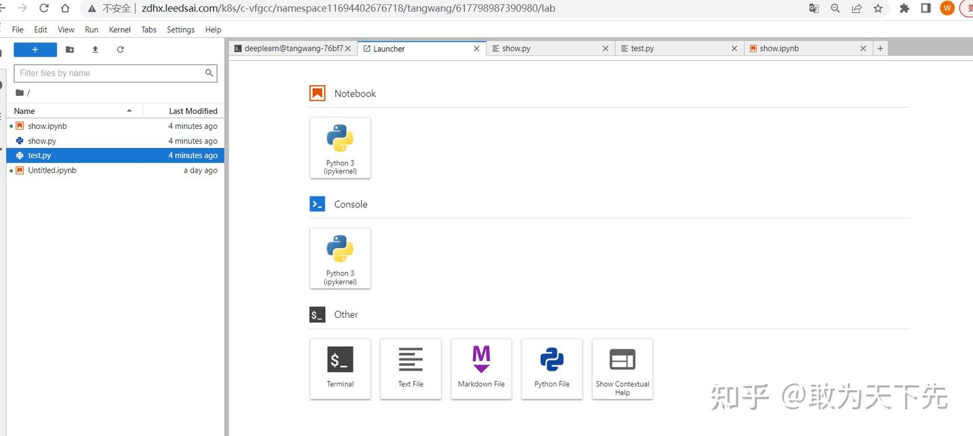Open the browser extensions puzzle icon
This screenshot has height=436, width=973.
pyautogui.click(x=905, y=8)
